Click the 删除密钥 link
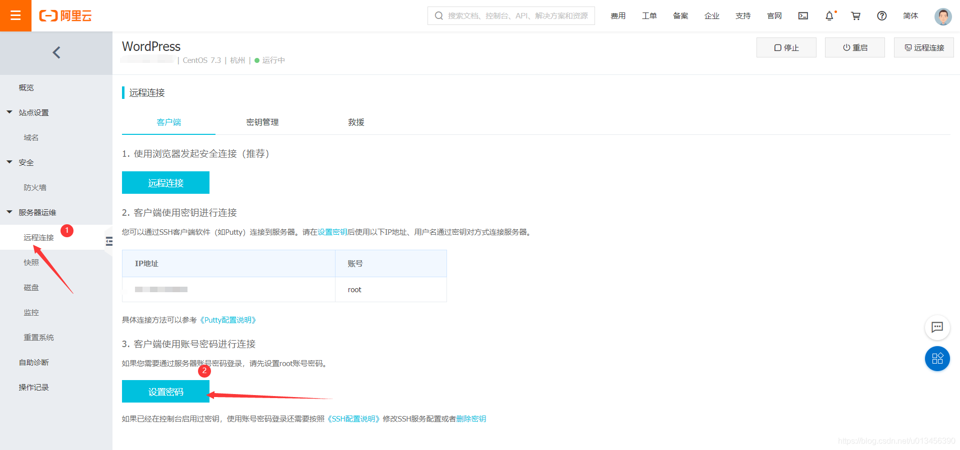 [471, 419]
